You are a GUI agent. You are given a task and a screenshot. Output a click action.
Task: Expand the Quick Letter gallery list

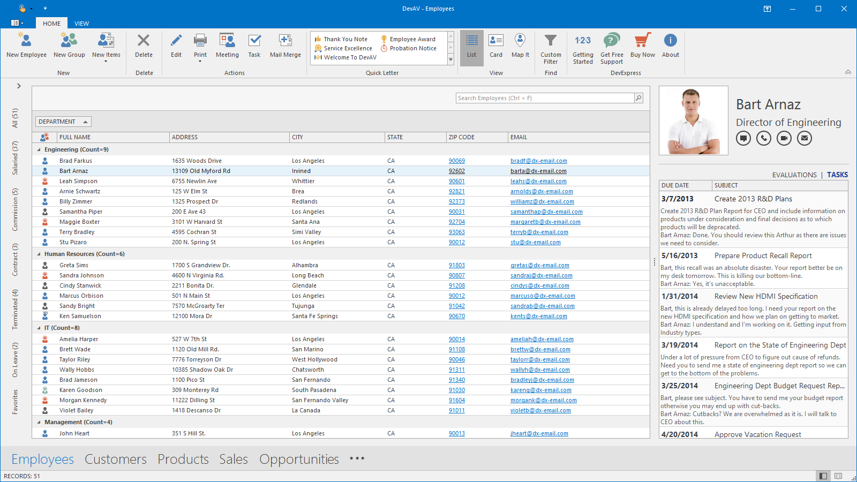(x=450, y=59)
